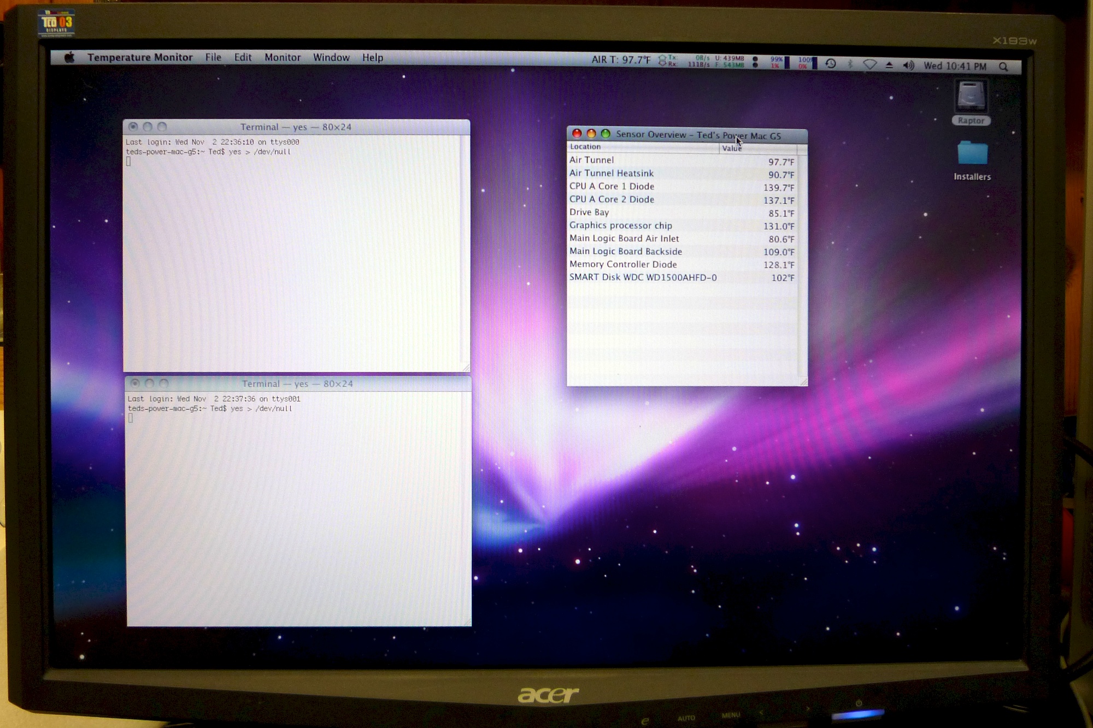1093x728 pixels.
Task: Open the Monitor menu
Action: (x=283, y=57)
